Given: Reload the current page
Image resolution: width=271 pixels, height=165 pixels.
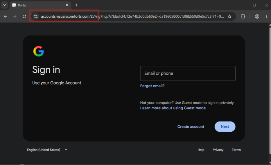Looking at the screenshot, I should (x=24, y=16).
